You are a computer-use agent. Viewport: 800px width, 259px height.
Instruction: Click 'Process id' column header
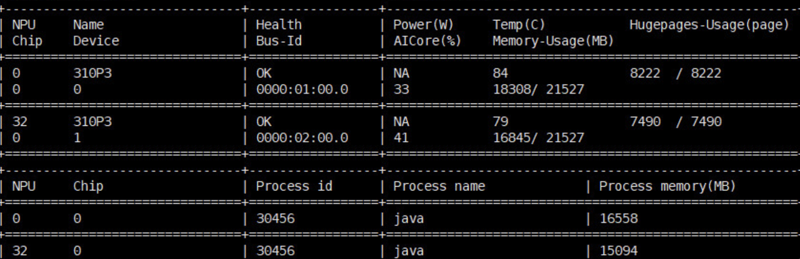click(294, 186)
